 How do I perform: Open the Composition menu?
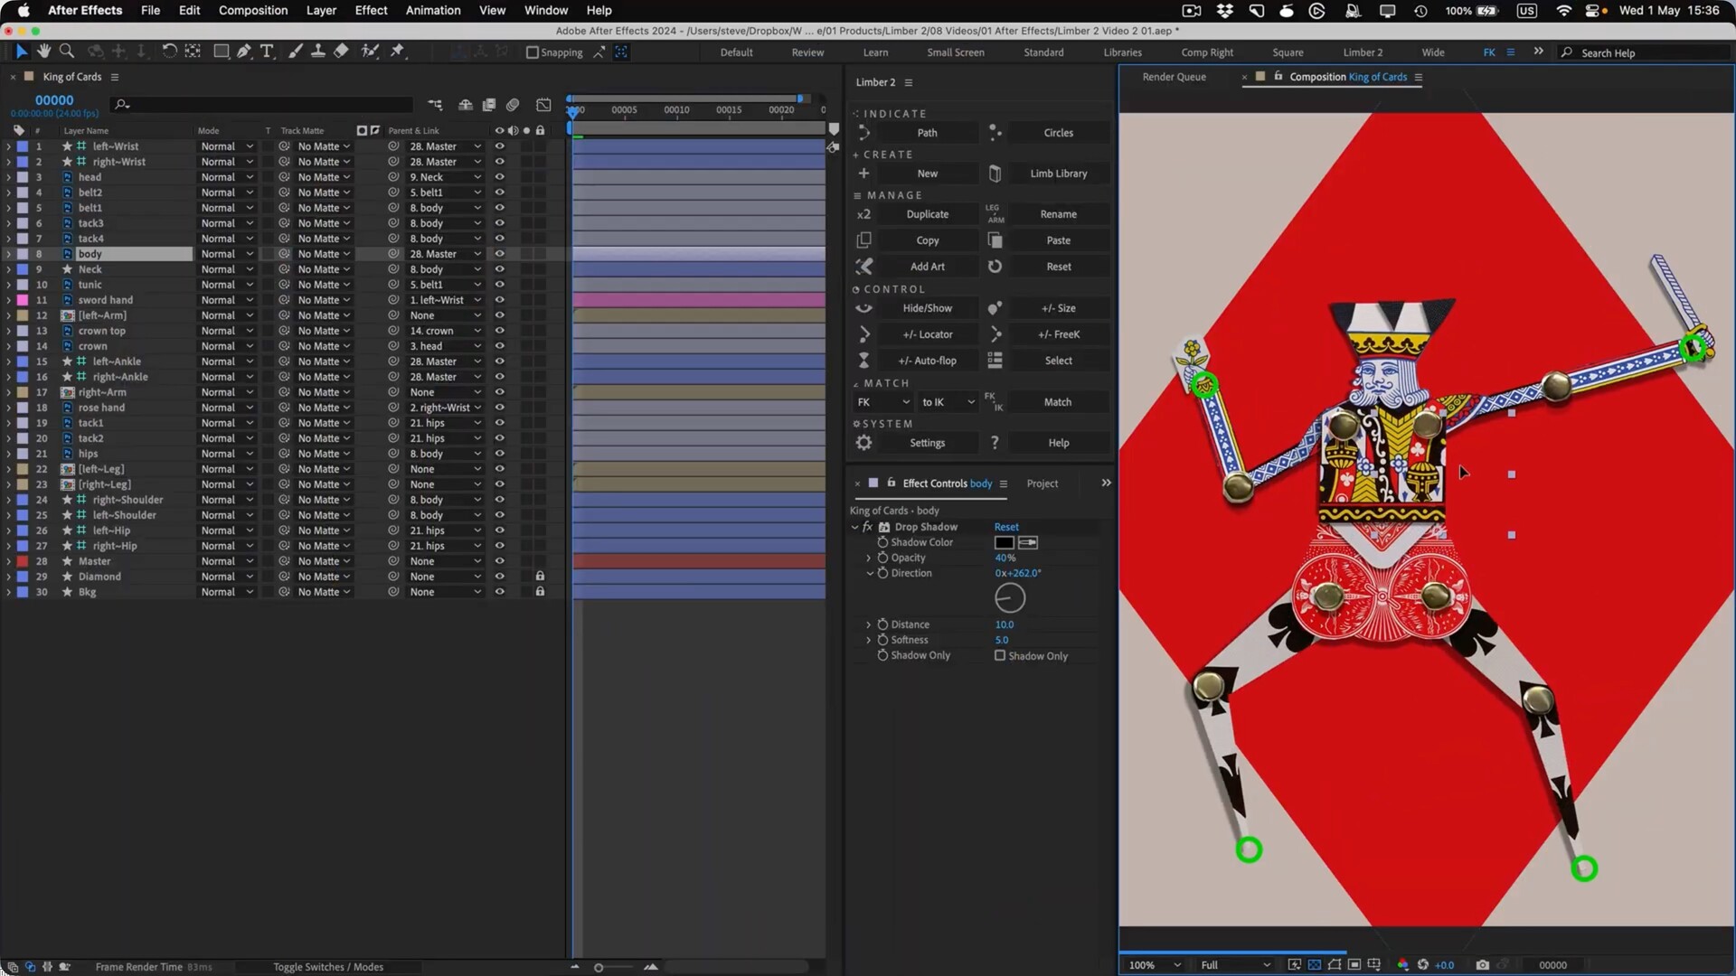pos(252,10)
